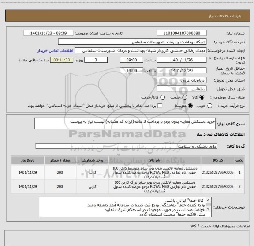
Task: Toggle the اسناد خزانه اسلامی payment checkbox
Action: coord(160,106)
